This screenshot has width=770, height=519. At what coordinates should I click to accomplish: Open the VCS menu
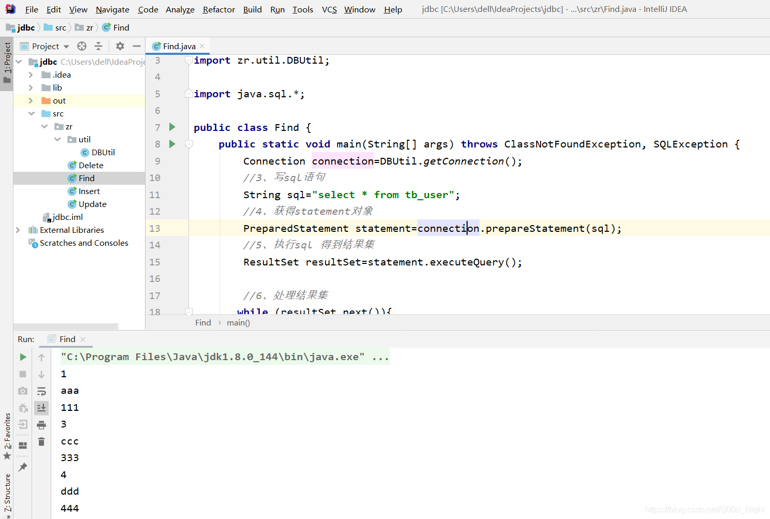329,9
